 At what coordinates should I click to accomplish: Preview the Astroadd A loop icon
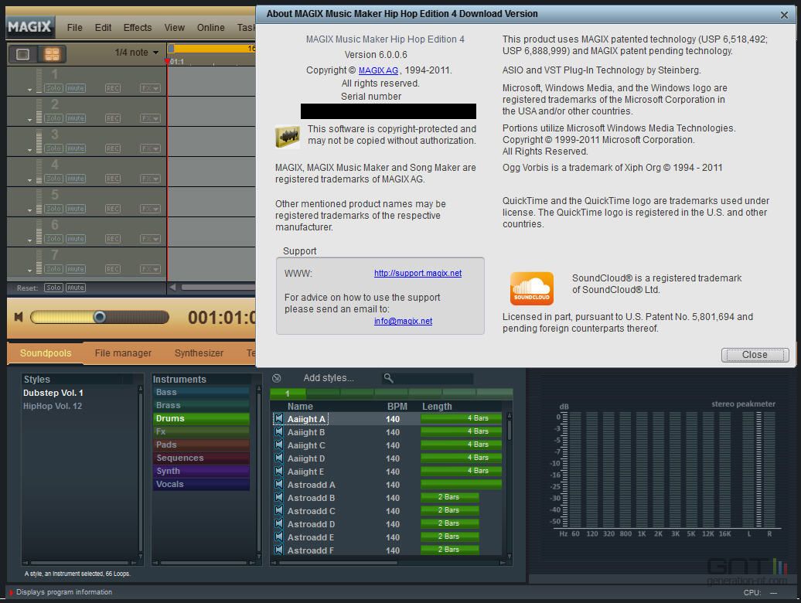point(278,485)
